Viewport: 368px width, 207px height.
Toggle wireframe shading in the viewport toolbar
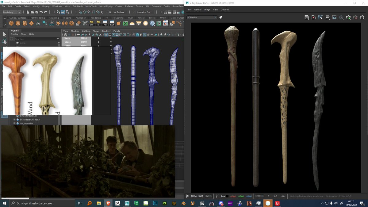coord(134,35)
